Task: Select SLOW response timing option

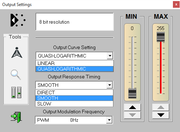Action: [x=74, y=104]
